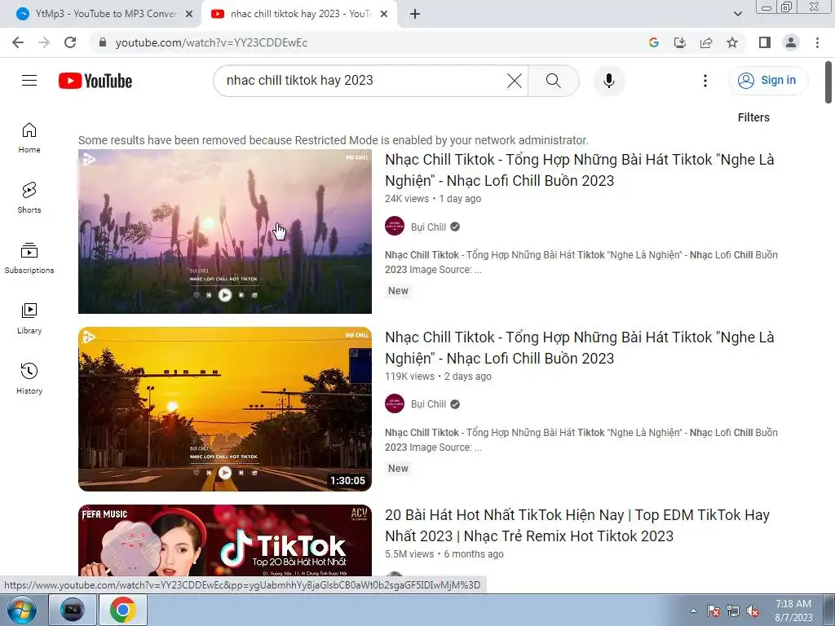Open the purple sunset video thumbnail
Image resolution: width=835 pixels, height=626 pixels.
(x=225, y=231)
